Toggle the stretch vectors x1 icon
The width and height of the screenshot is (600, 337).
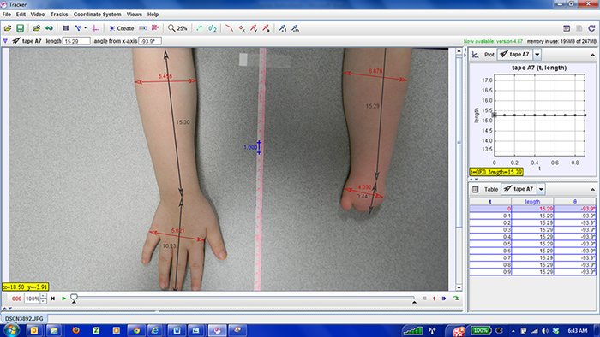pos(282,28)
